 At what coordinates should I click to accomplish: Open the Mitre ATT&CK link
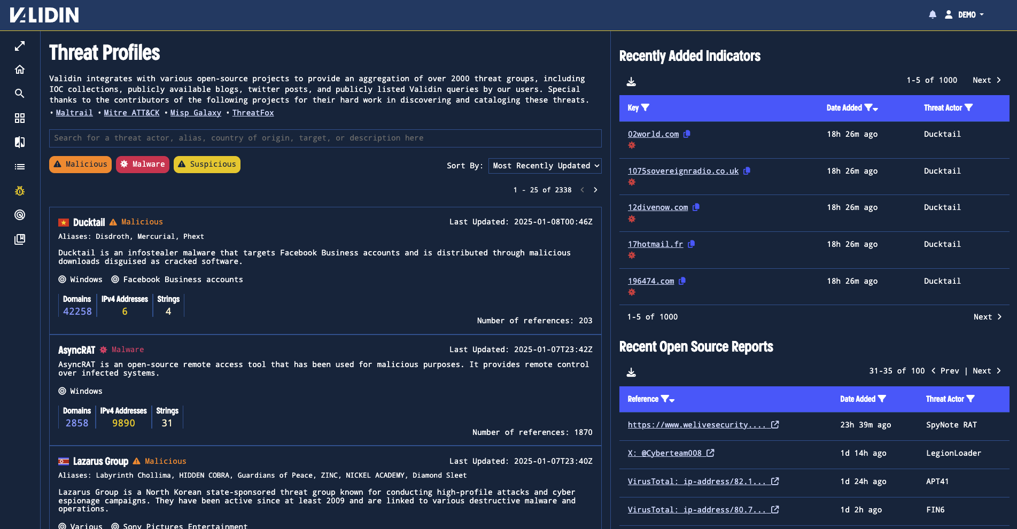(x=131, y=113)
